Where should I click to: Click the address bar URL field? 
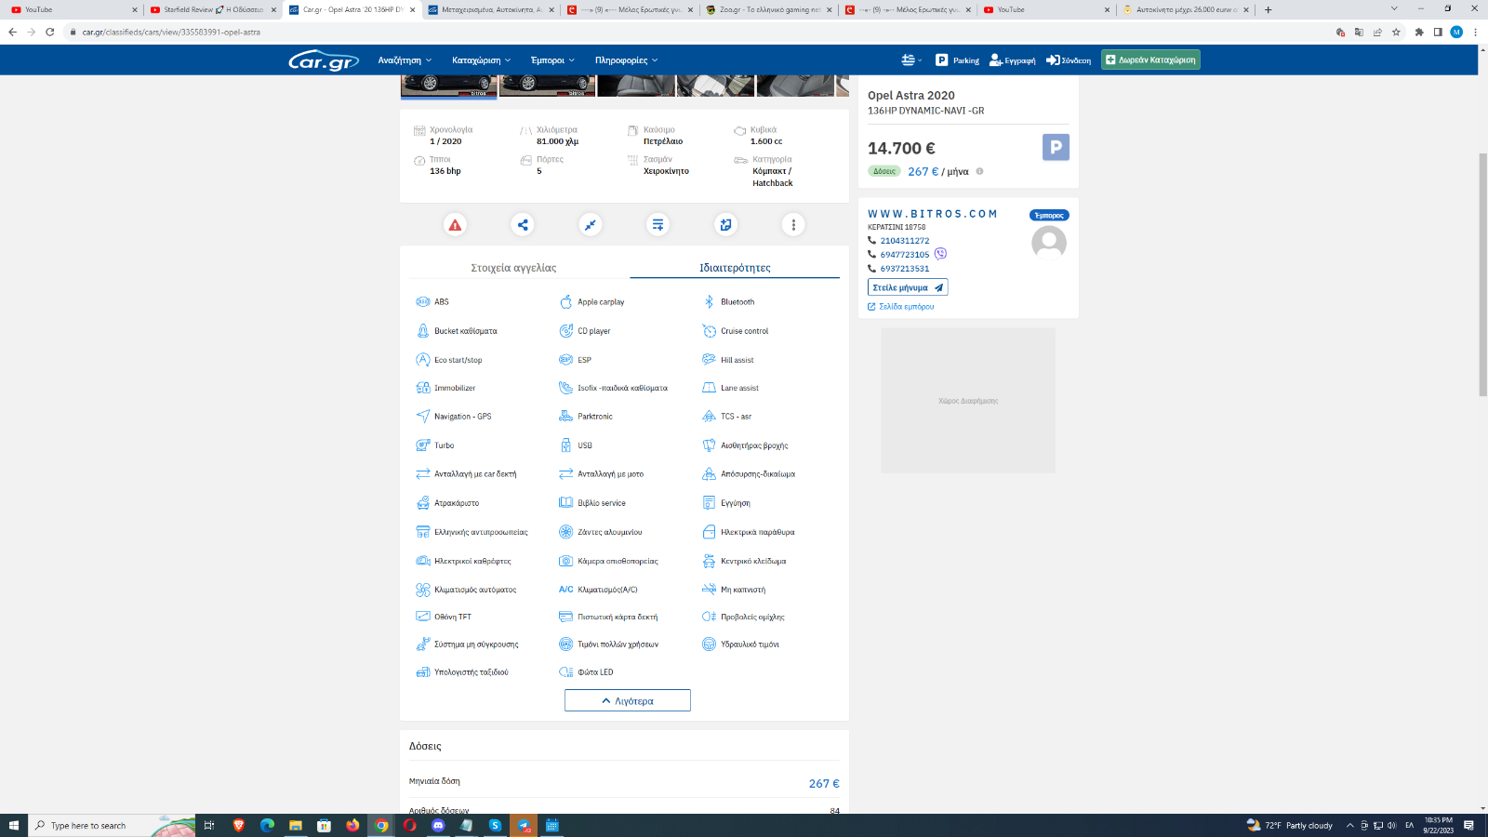[x=697, y=32]
